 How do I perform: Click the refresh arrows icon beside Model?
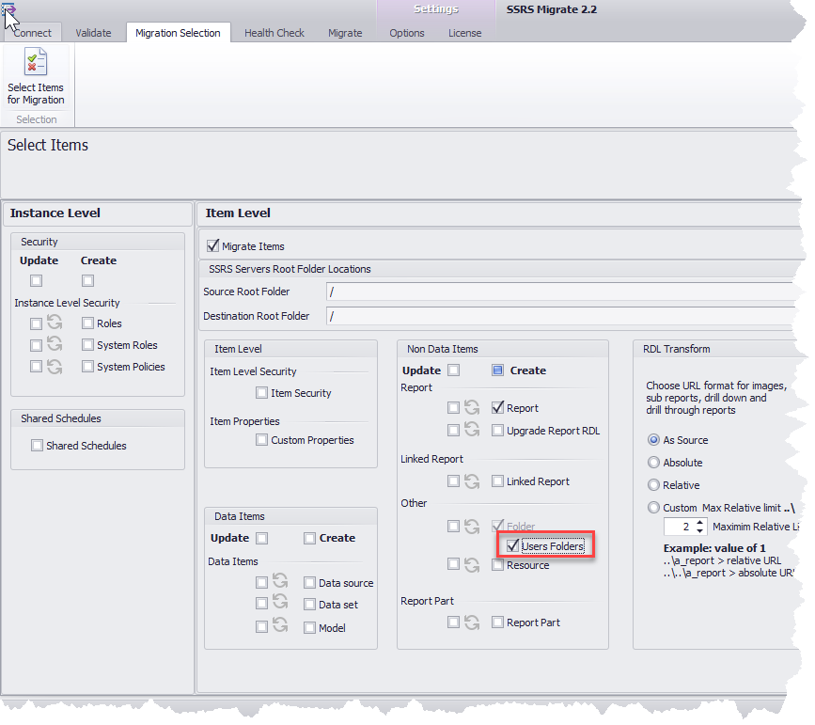280,625
